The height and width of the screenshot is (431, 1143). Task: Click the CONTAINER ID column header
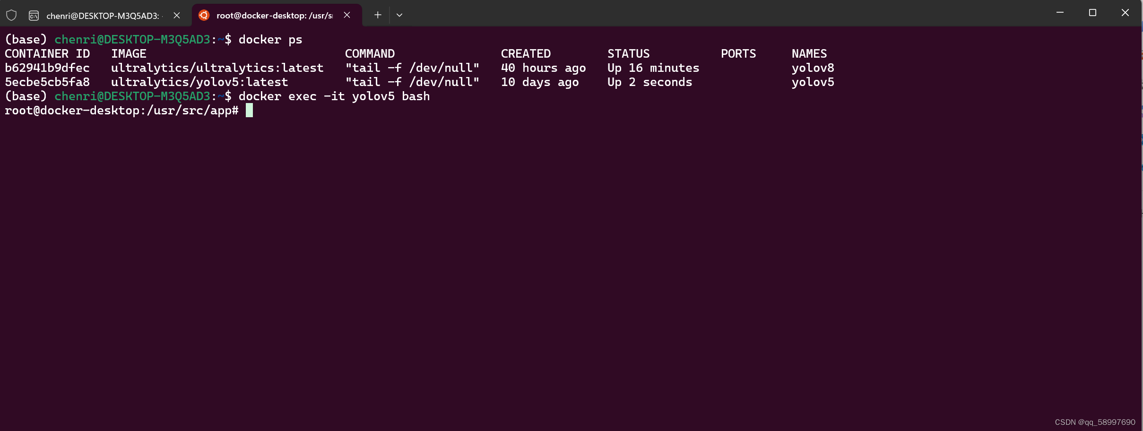click(47, 54)
